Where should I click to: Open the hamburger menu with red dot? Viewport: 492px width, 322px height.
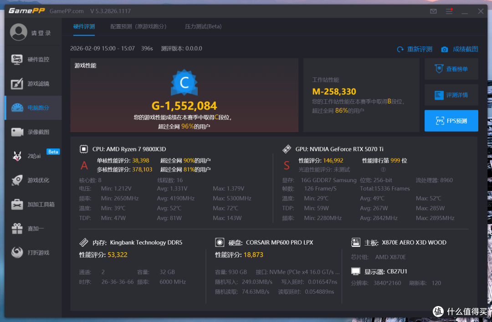[x=449, y=11]
